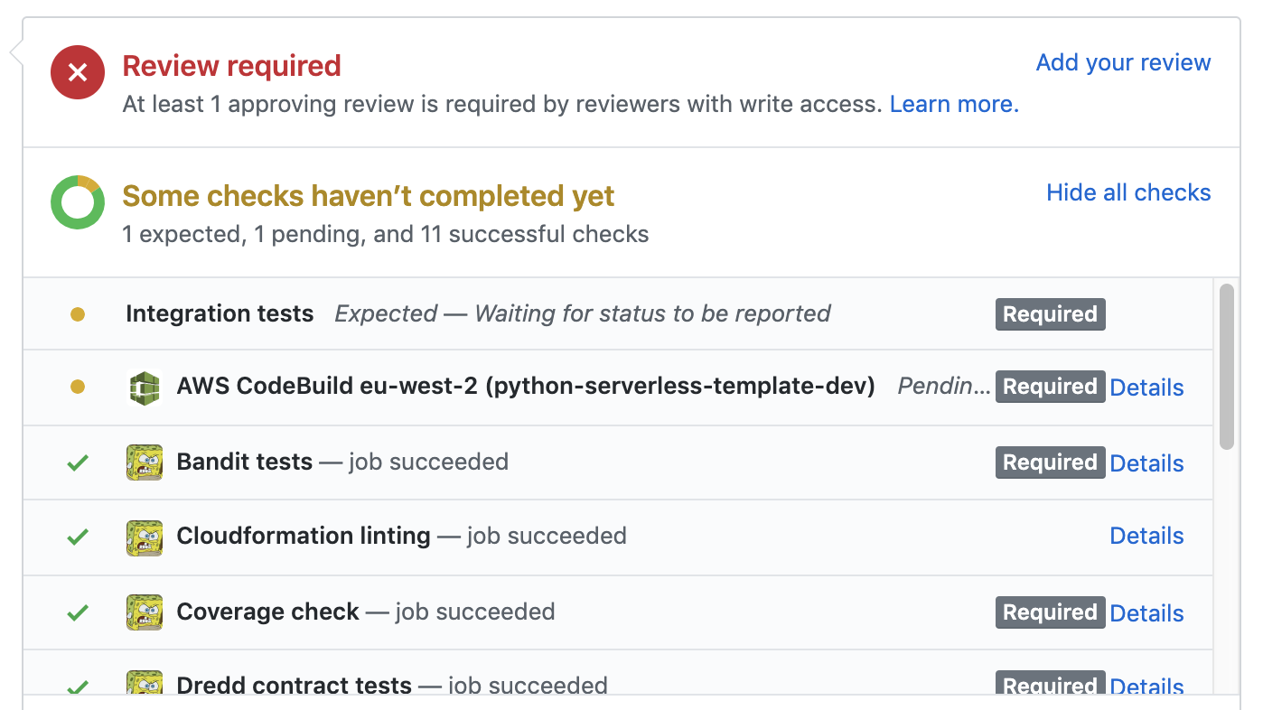1263x710 pixels.
Task: Open Details for Bandit tests
Action: pyautogui.click(x=1146, y=463)
